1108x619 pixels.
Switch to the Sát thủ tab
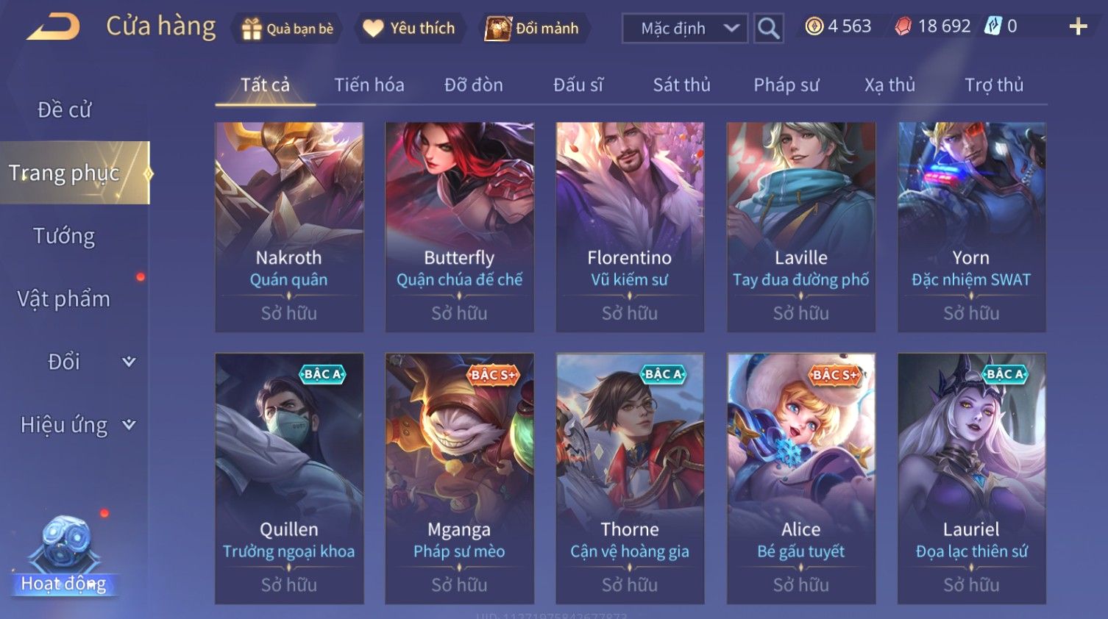[681, 85]
